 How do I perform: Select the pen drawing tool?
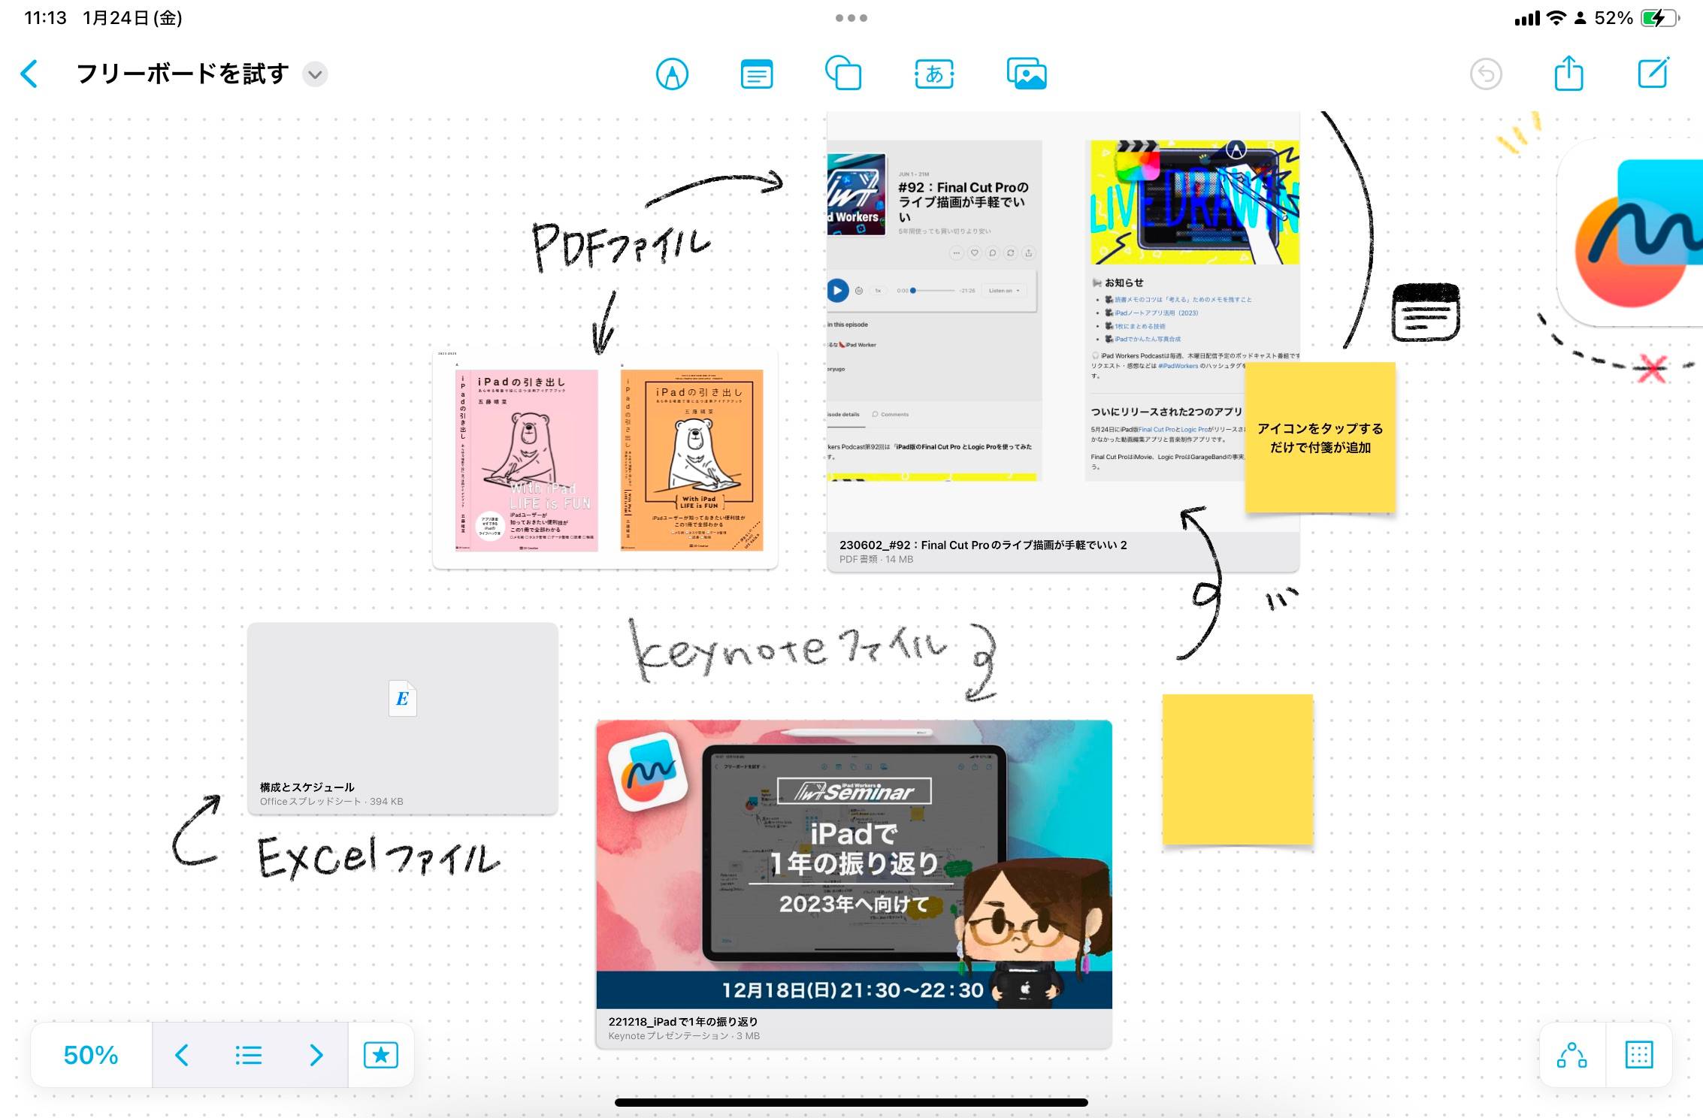672,74
